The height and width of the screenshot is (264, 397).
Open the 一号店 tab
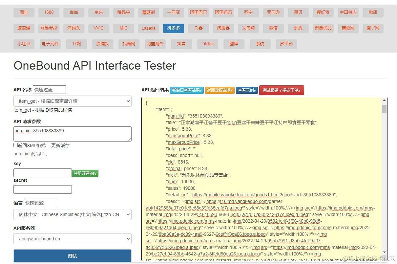pos(174,12)
